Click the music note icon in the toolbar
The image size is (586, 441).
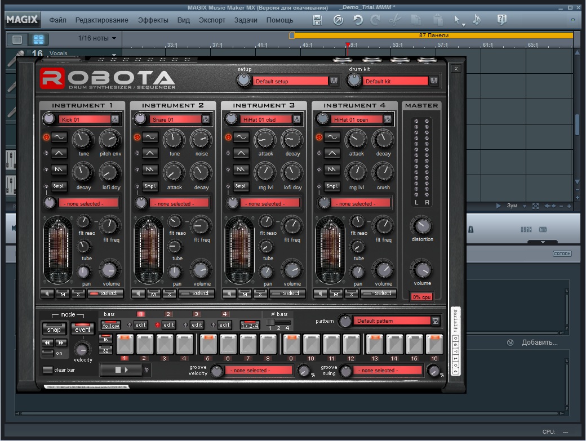click(x=477, y=20)
